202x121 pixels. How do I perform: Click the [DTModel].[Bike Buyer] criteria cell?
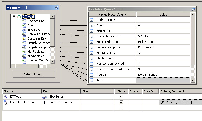coord(181,102)
